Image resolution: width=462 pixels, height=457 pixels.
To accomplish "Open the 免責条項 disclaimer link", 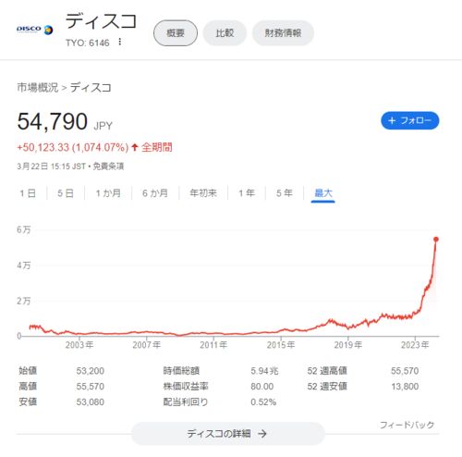I will point(108,167).
